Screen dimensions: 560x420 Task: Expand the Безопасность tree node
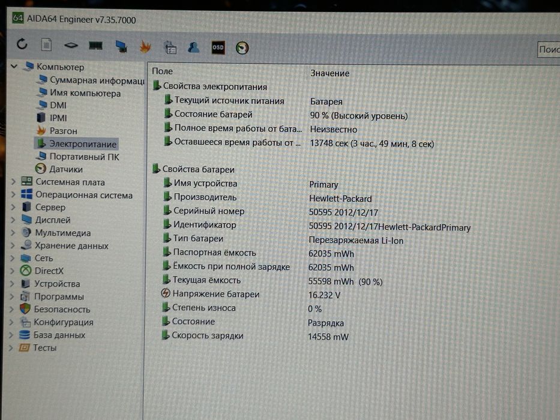(12, 309)
